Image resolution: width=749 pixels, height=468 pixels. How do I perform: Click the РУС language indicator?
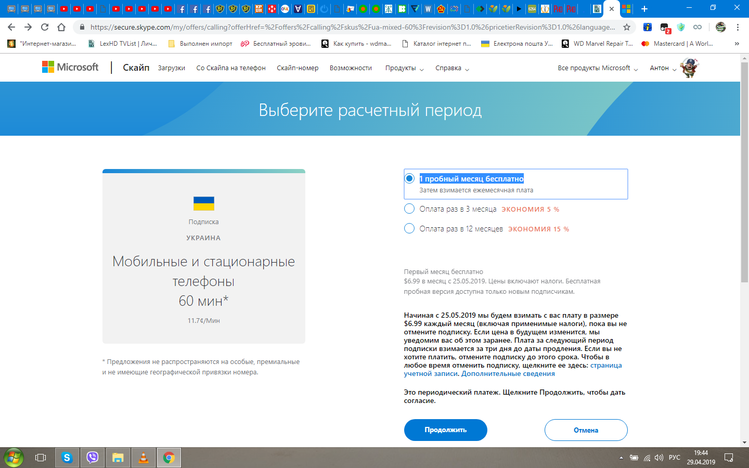675,458
